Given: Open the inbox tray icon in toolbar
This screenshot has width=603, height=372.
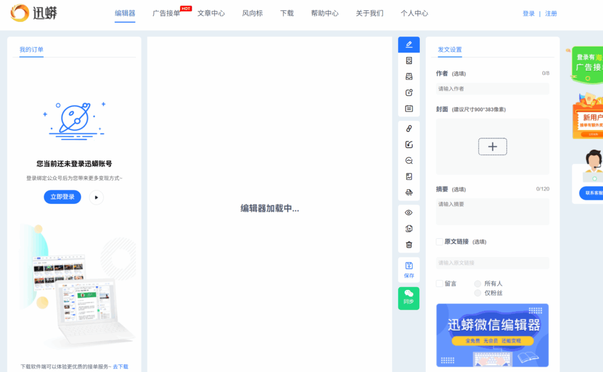Looking at the screenshot, I should point(409,77).
